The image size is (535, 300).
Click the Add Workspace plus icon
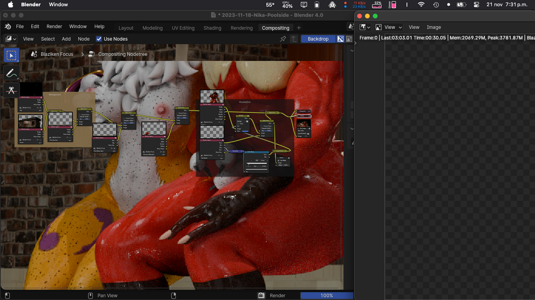299,28
